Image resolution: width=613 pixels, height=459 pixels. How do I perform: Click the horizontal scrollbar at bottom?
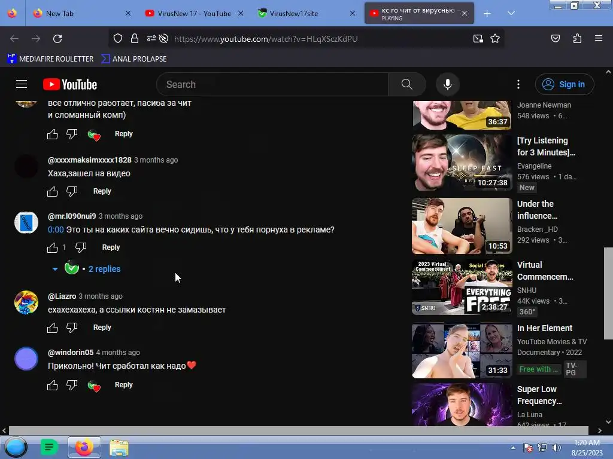coord(298,430)
